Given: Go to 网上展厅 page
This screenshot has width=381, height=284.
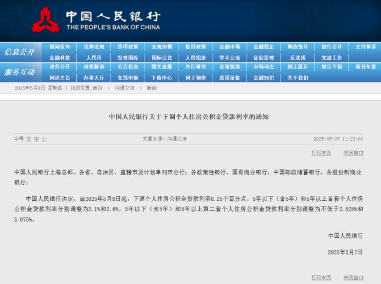Looking at the screenshot, I should click(298, 67).
